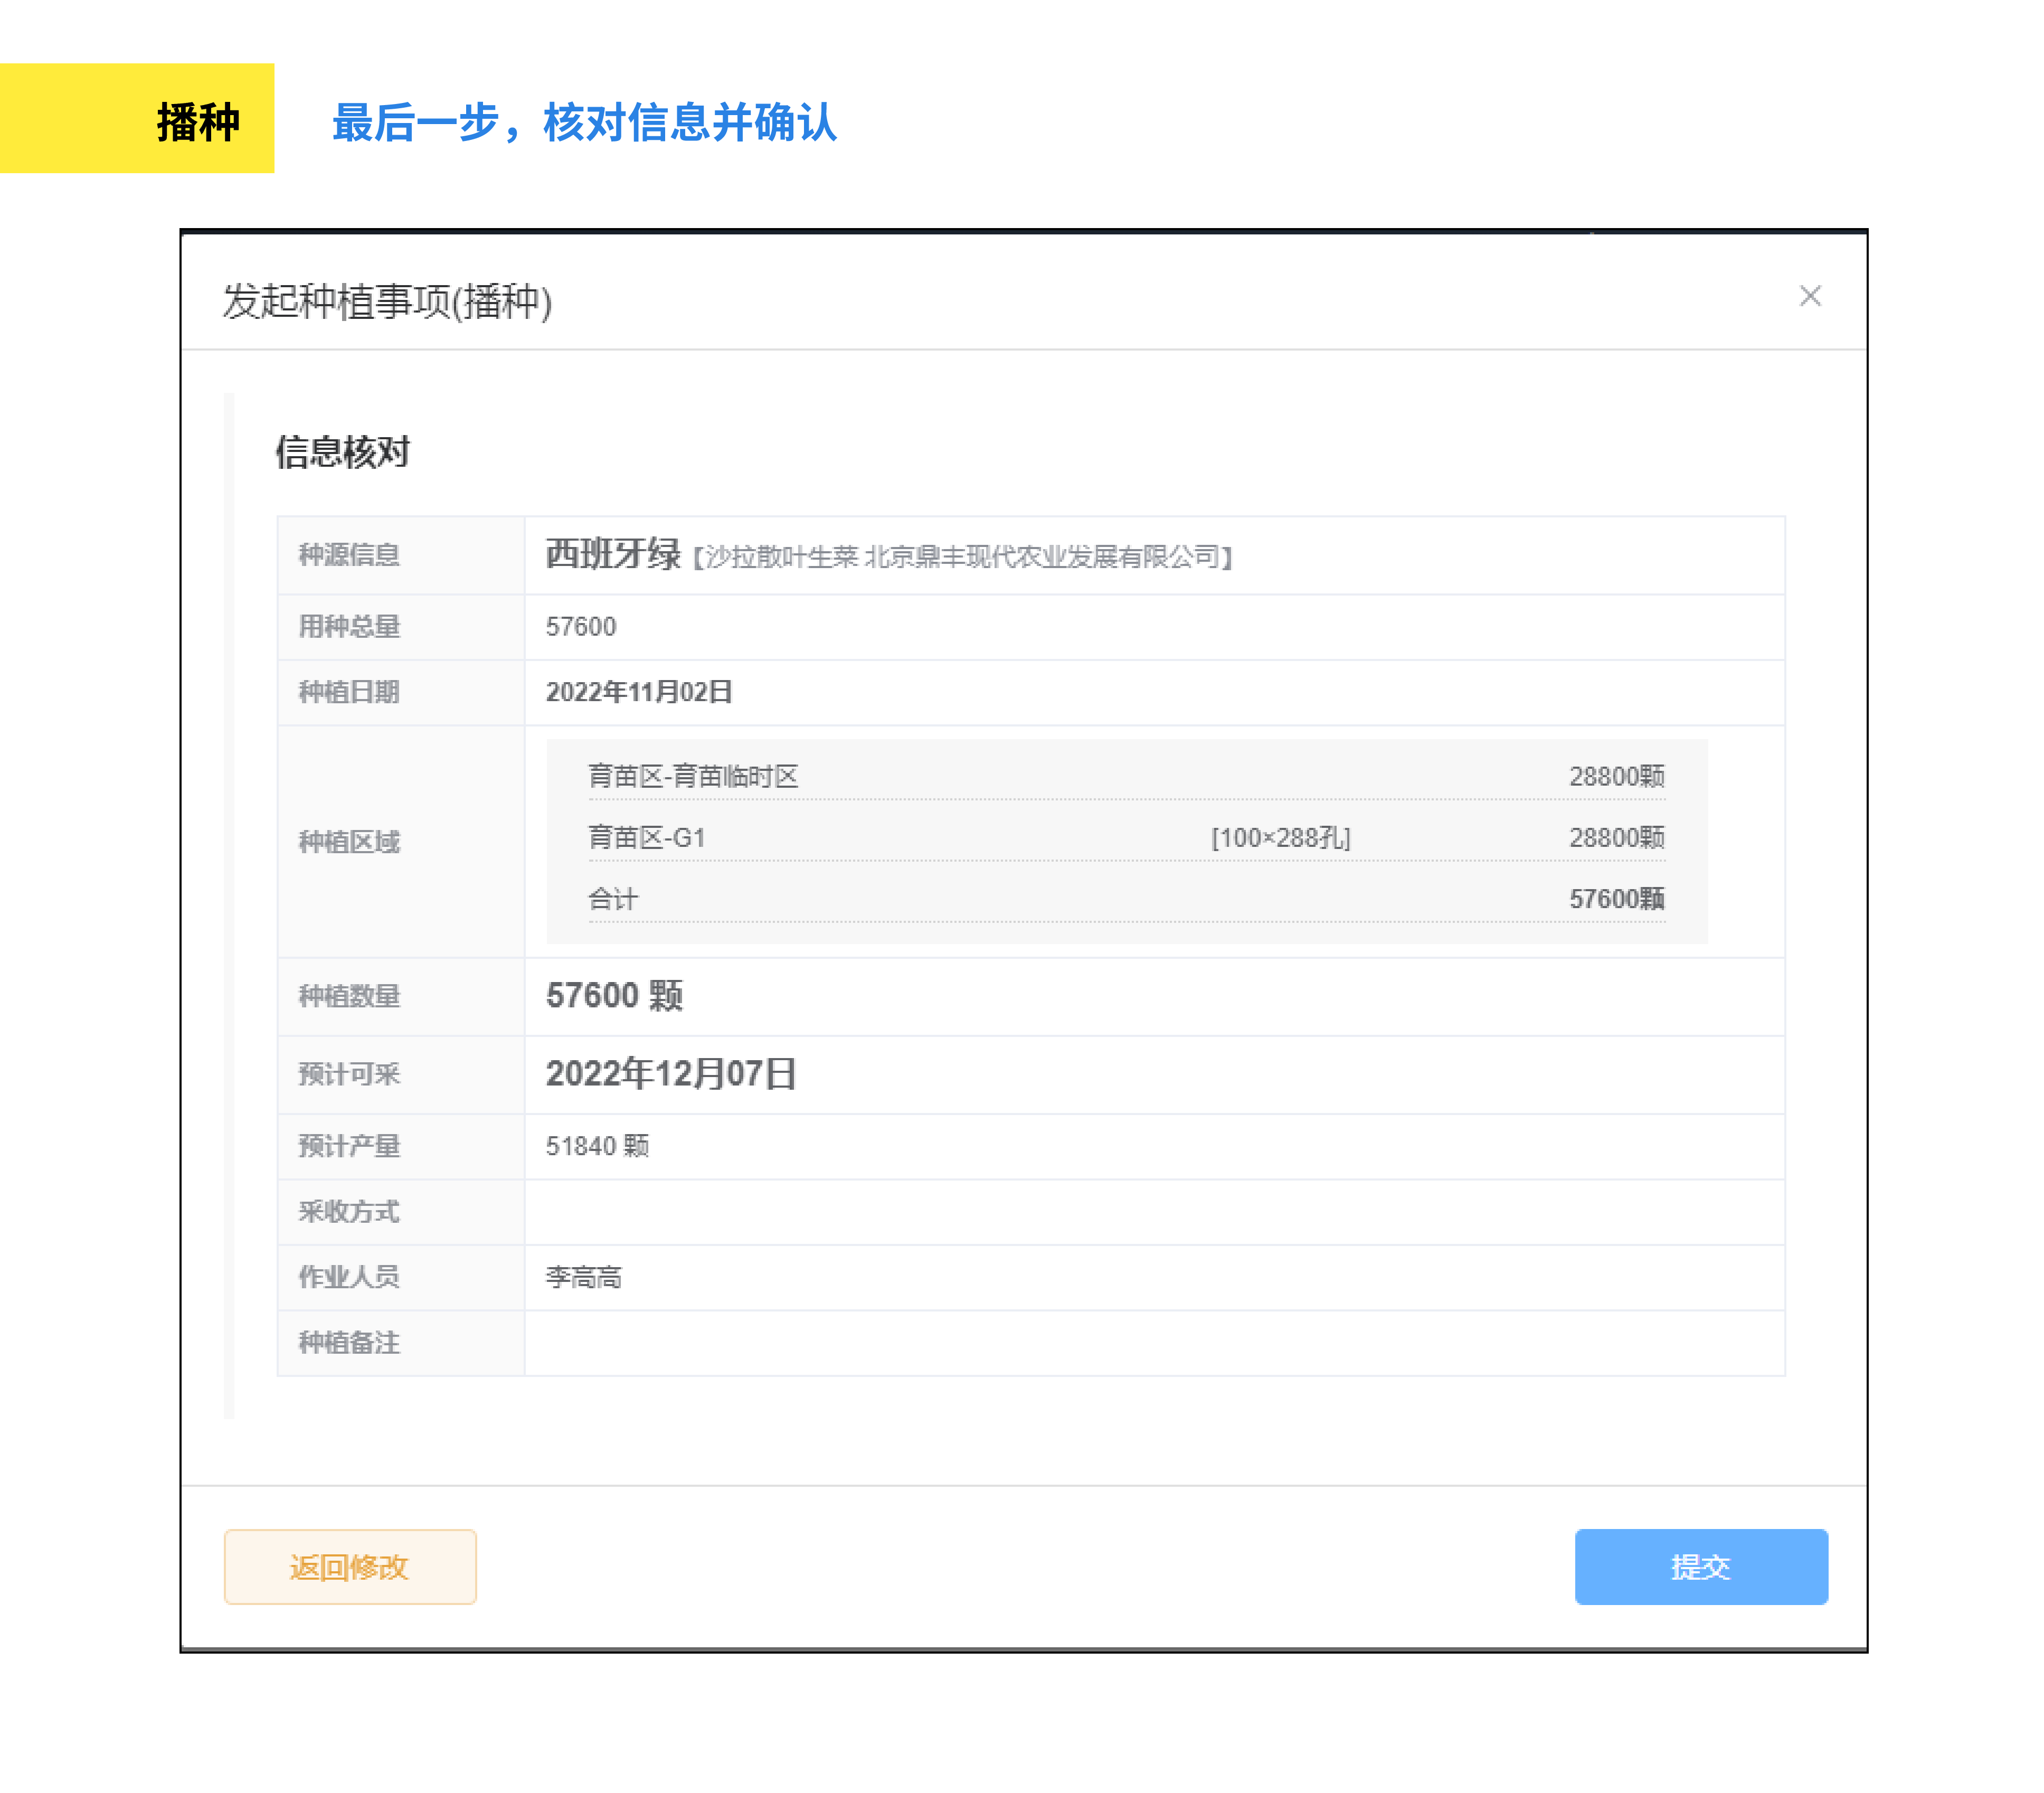Screen dimensions: 2044x1793
Task: Click the 采收方式 row label
Action: pyautogui.click(x=349, y=1211)
